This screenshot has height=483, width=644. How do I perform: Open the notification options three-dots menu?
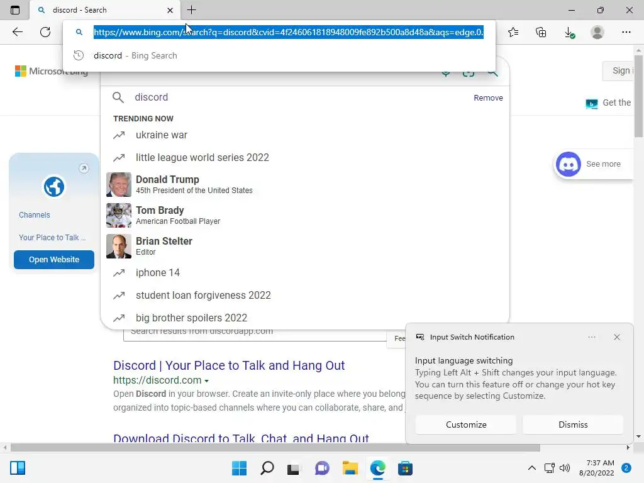591,337
